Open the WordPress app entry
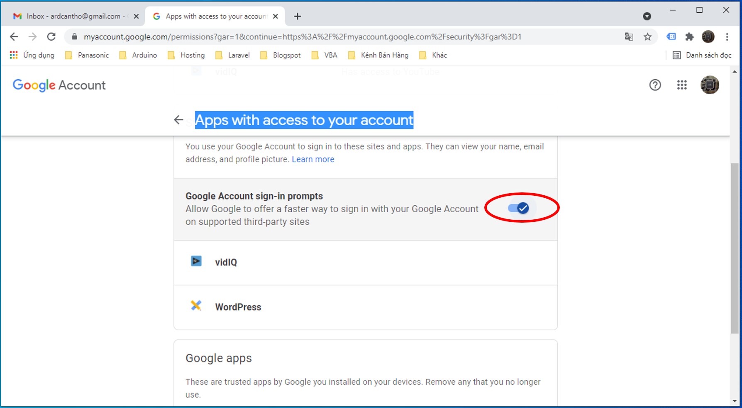The image size is (742, 408). click(366, 307)
